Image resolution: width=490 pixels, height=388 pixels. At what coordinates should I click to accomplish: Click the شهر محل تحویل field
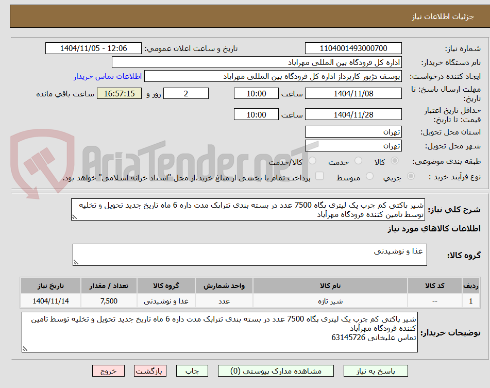[x=353, y=146]
